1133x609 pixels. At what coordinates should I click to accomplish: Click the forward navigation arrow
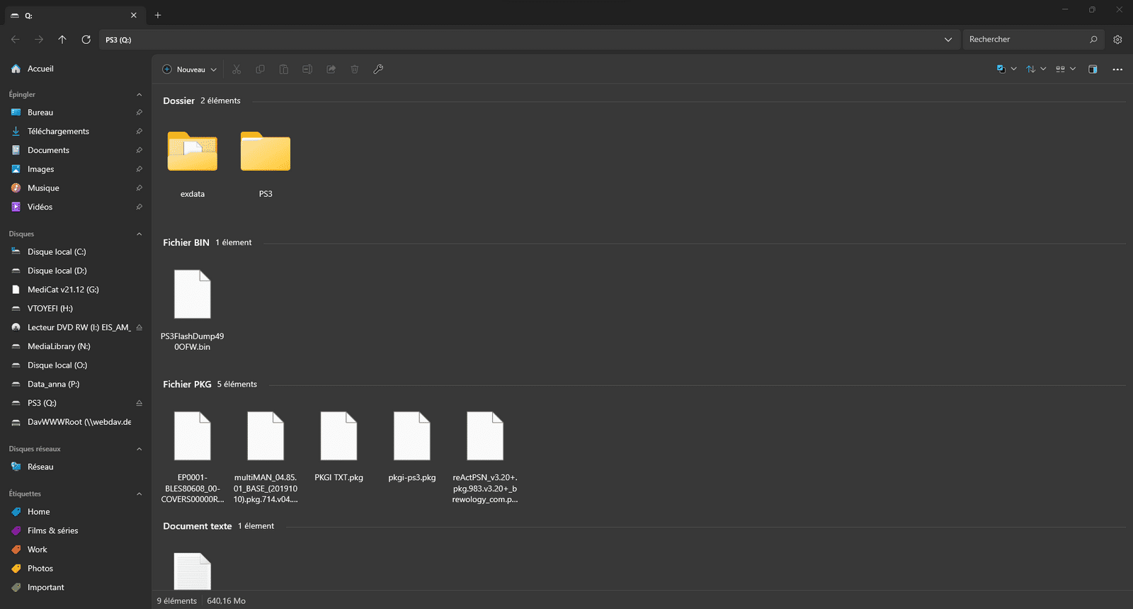click(39, 40)
